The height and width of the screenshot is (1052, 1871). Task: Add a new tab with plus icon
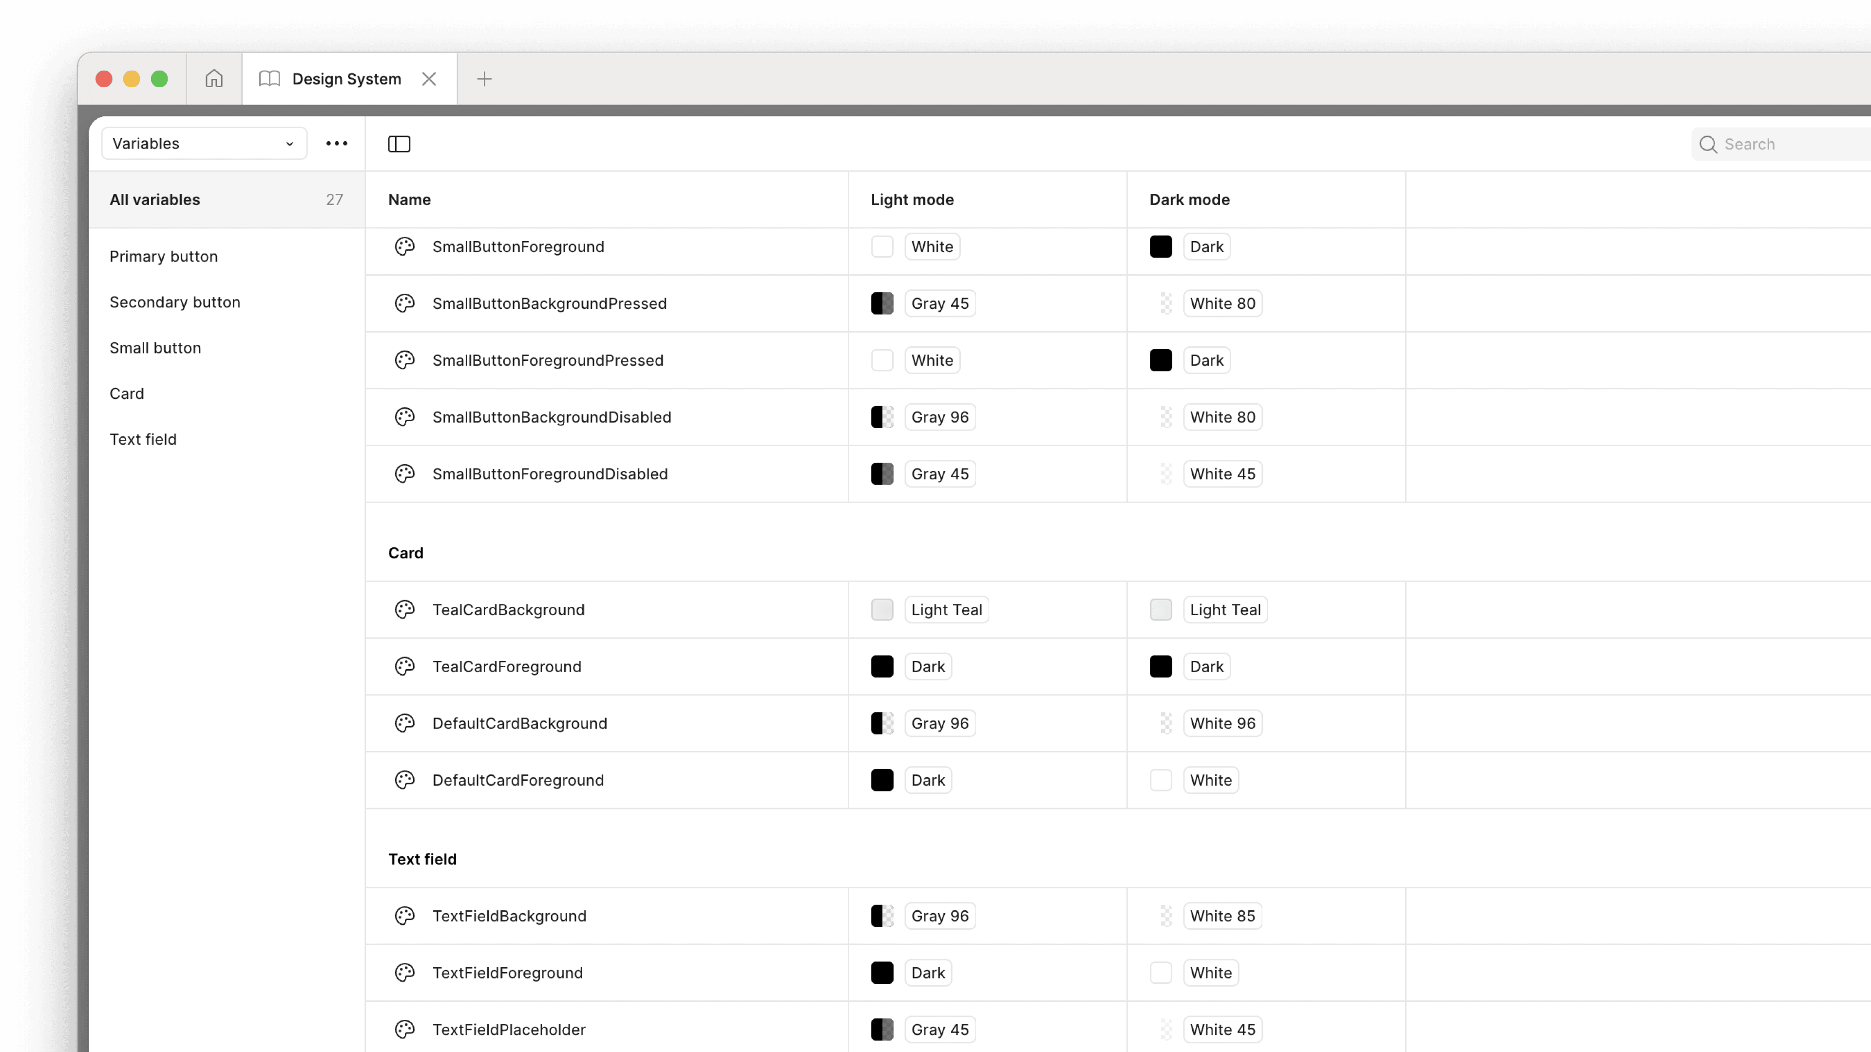484,78
